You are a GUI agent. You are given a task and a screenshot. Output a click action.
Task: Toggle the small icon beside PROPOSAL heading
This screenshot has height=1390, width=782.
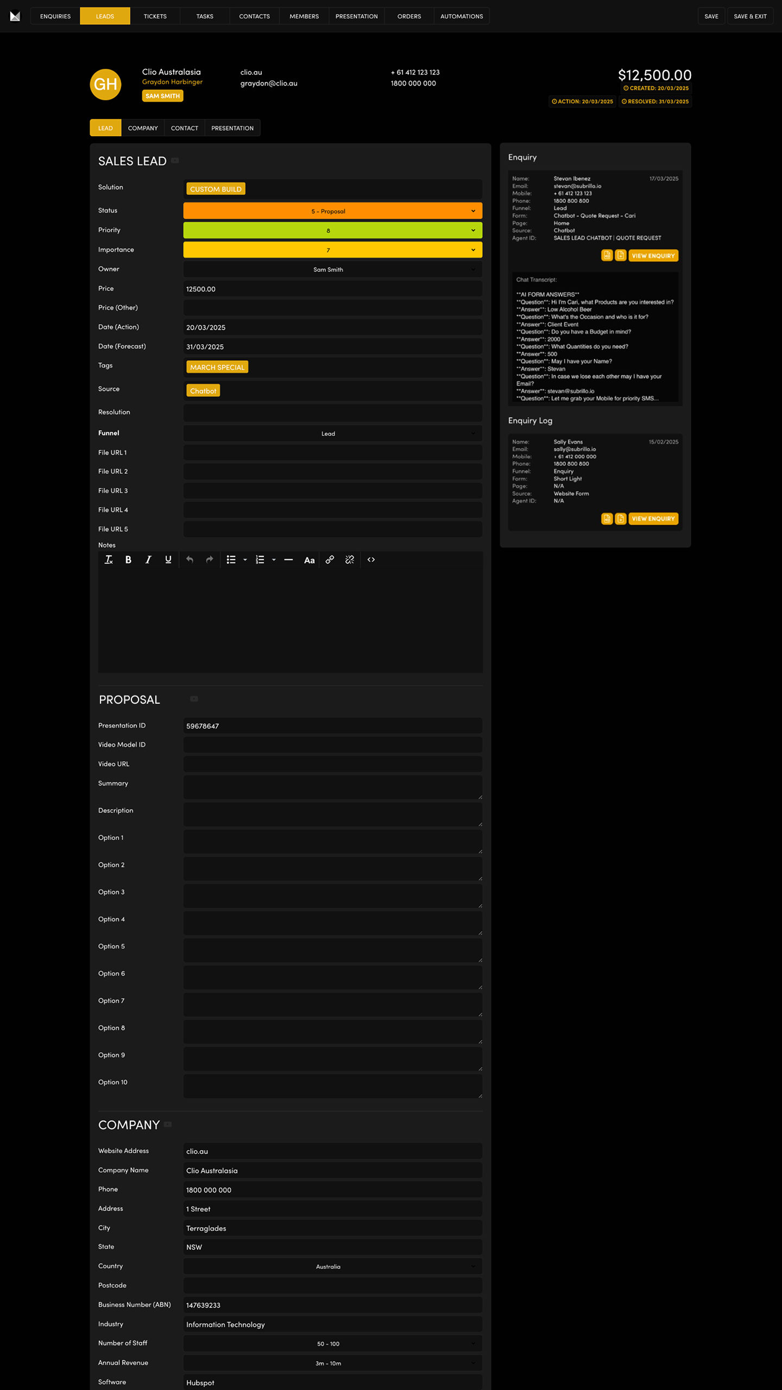tap(194, 699)
